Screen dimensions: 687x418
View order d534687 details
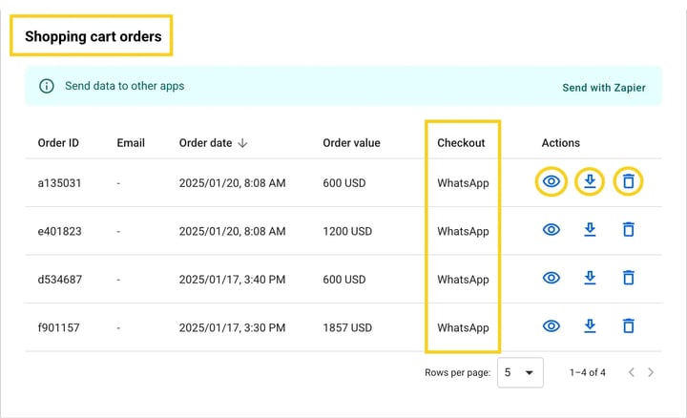(x=552, y=278)
